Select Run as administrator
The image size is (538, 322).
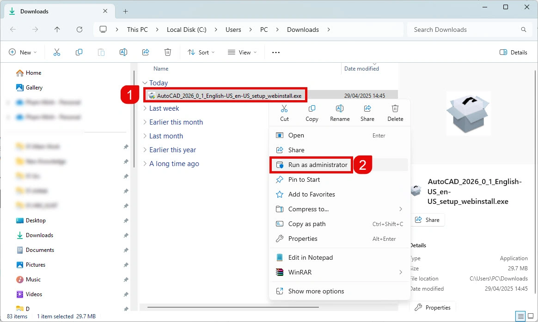(340, 165)
